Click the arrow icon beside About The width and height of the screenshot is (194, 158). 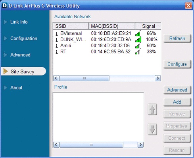6,88
